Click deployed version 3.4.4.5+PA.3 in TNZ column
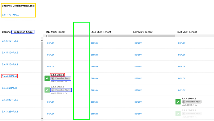This screenshot has height=121, width=214. [x=57, y=87]
